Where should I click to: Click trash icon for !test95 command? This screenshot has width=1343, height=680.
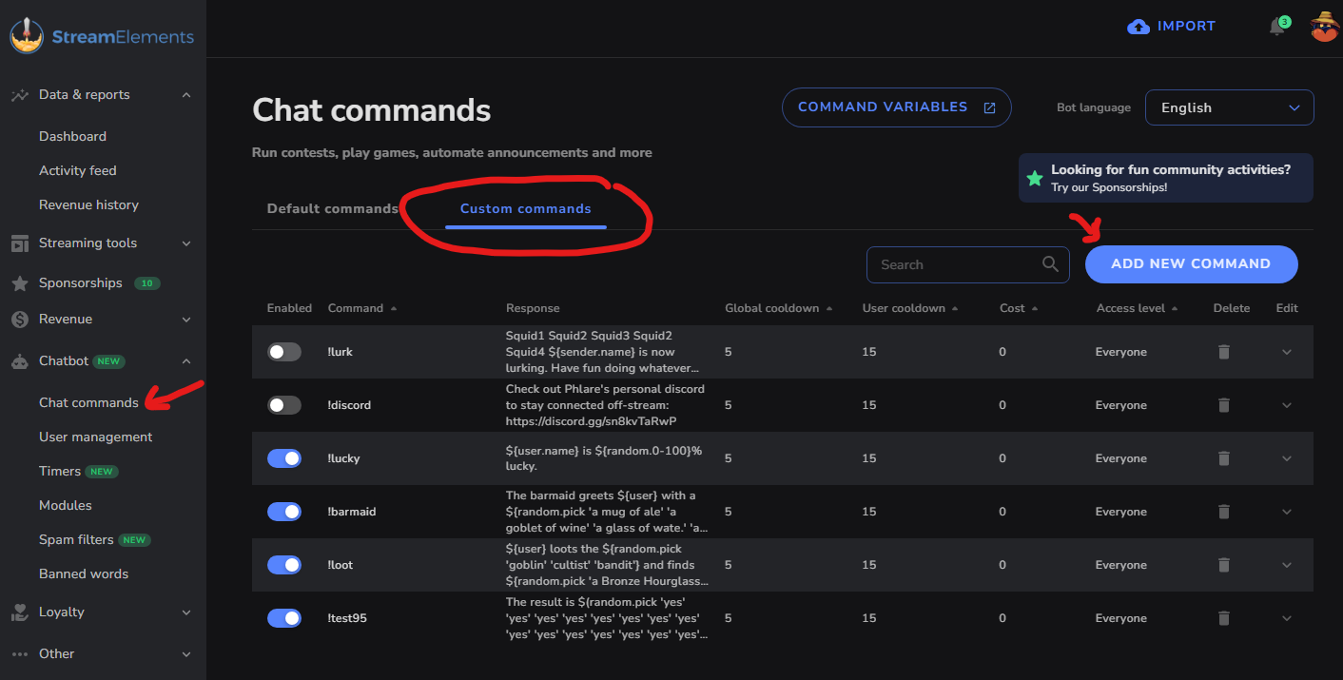1224,618
